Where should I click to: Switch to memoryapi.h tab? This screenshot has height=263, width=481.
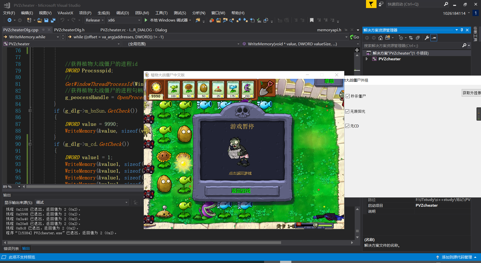click(x=329, y=30)
